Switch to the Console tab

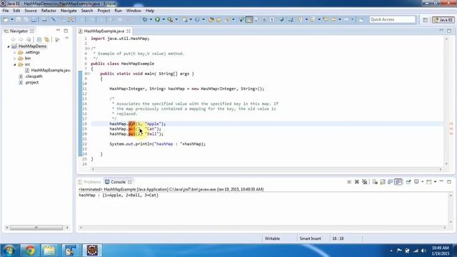(x=118, y=182)
